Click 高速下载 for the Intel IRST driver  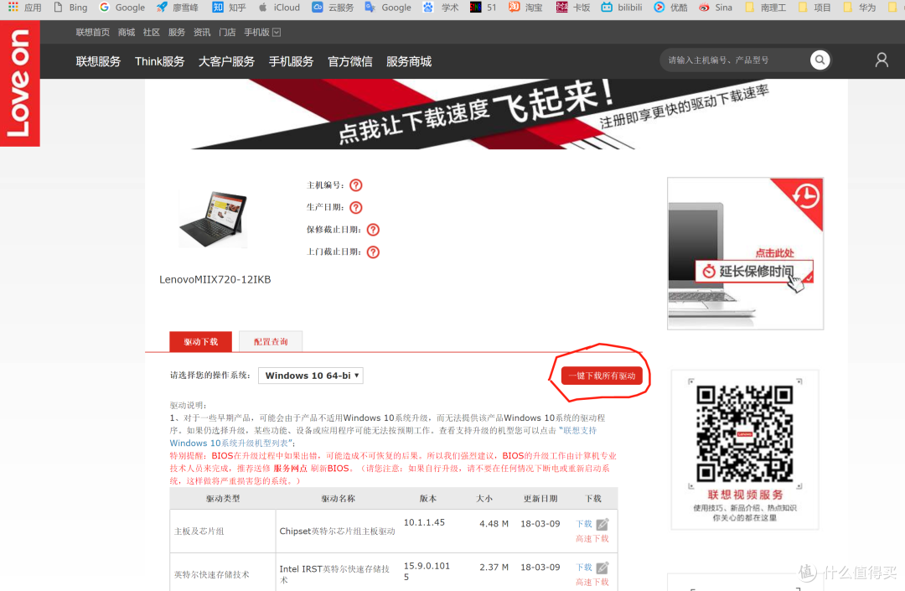tap(592, 583)
